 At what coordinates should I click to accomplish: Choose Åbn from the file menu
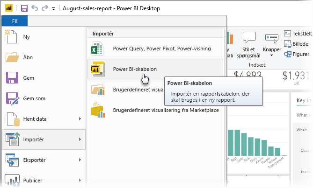pos(44,57)
